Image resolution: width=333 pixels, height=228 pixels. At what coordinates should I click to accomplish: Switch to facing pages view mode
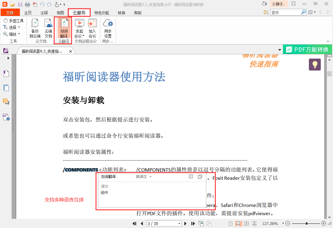(246, 223)
